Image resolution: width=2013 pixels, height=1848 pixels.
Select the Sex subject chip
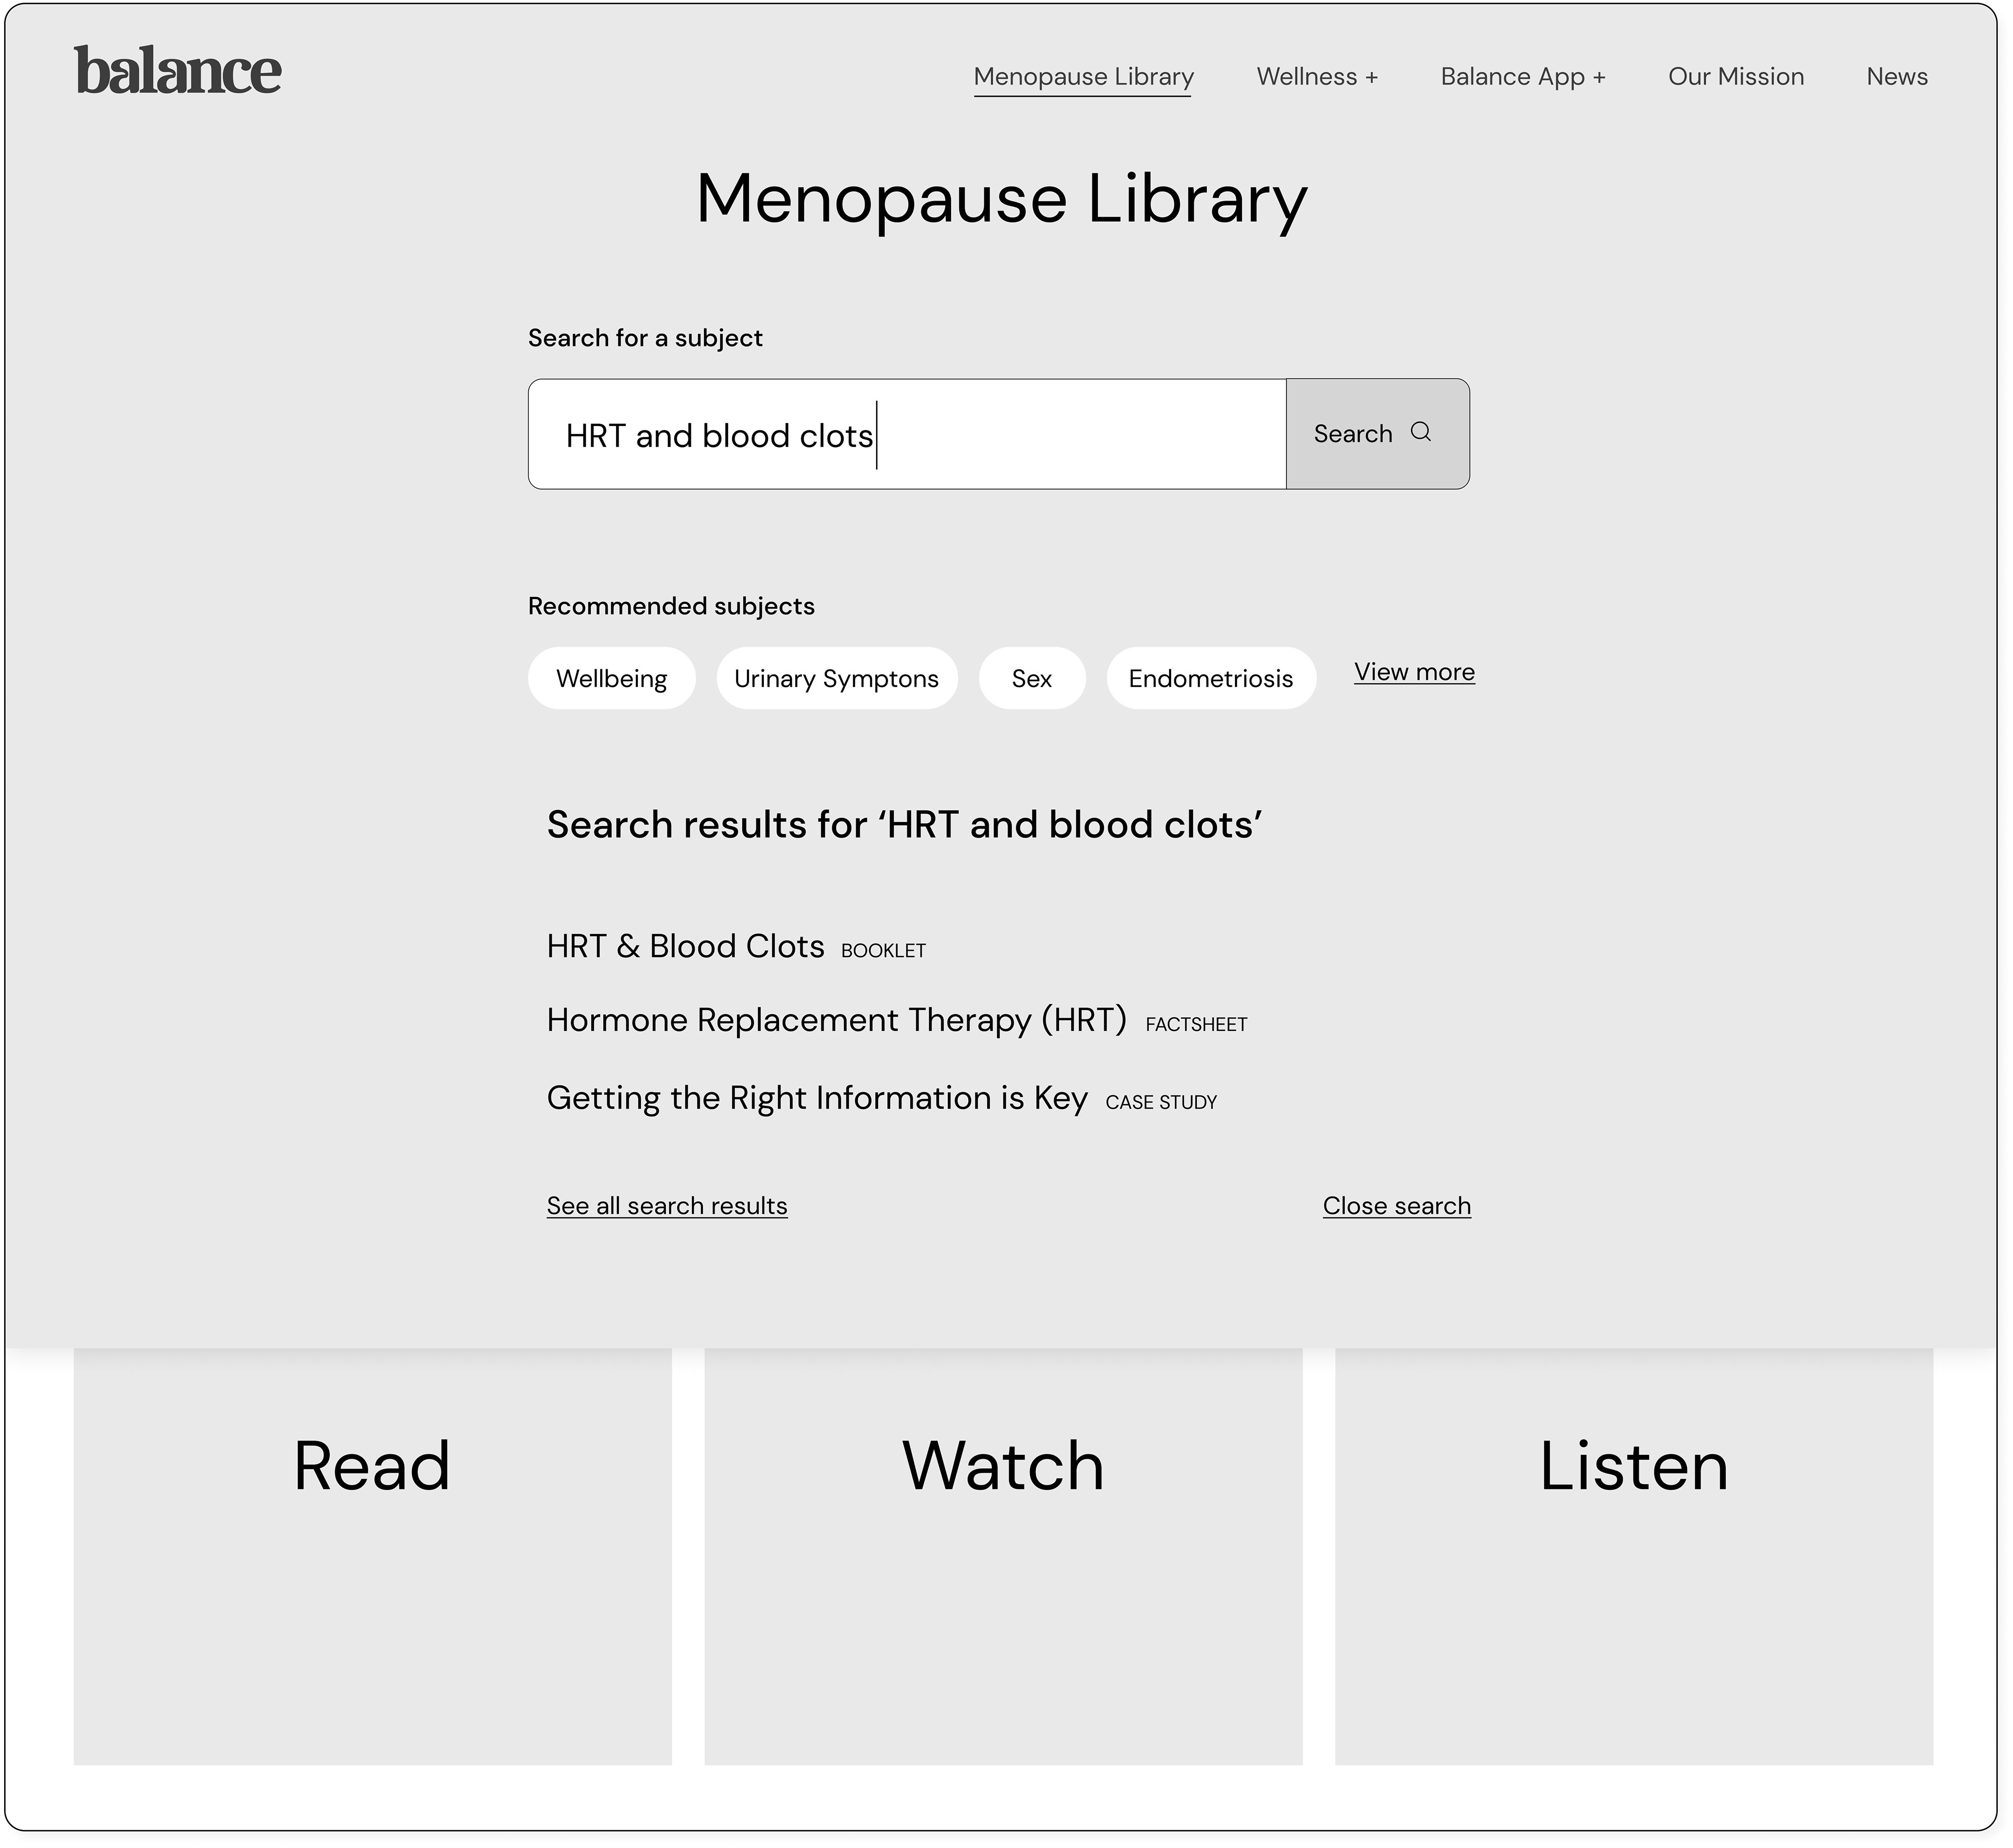[x=1032, y=678]
